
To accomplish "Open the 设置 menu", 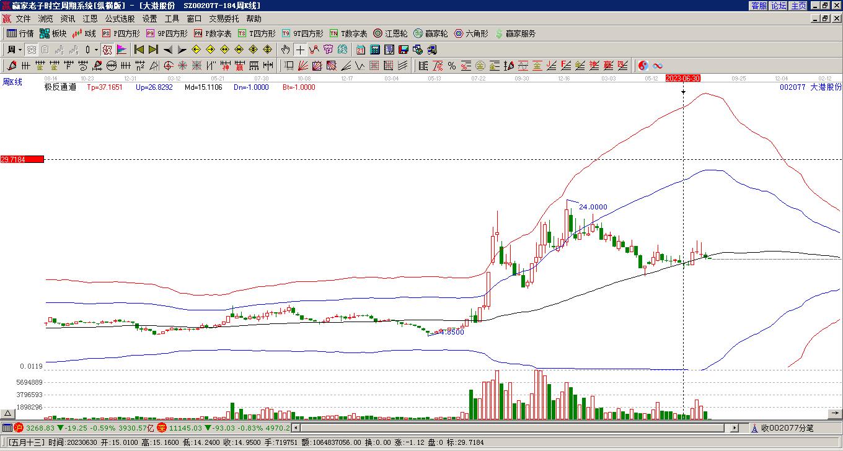I will [x=149, y=19].
